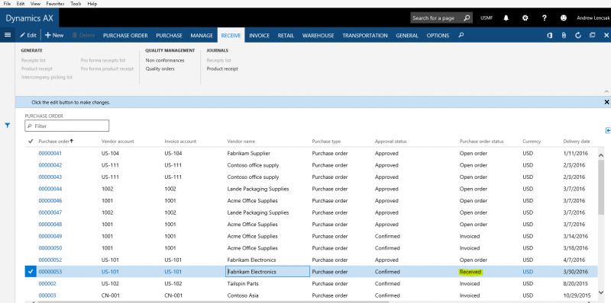The width and height of the screenshot is (611, 303).
Task: Open the Tools menu
Action: click(76, 4)
